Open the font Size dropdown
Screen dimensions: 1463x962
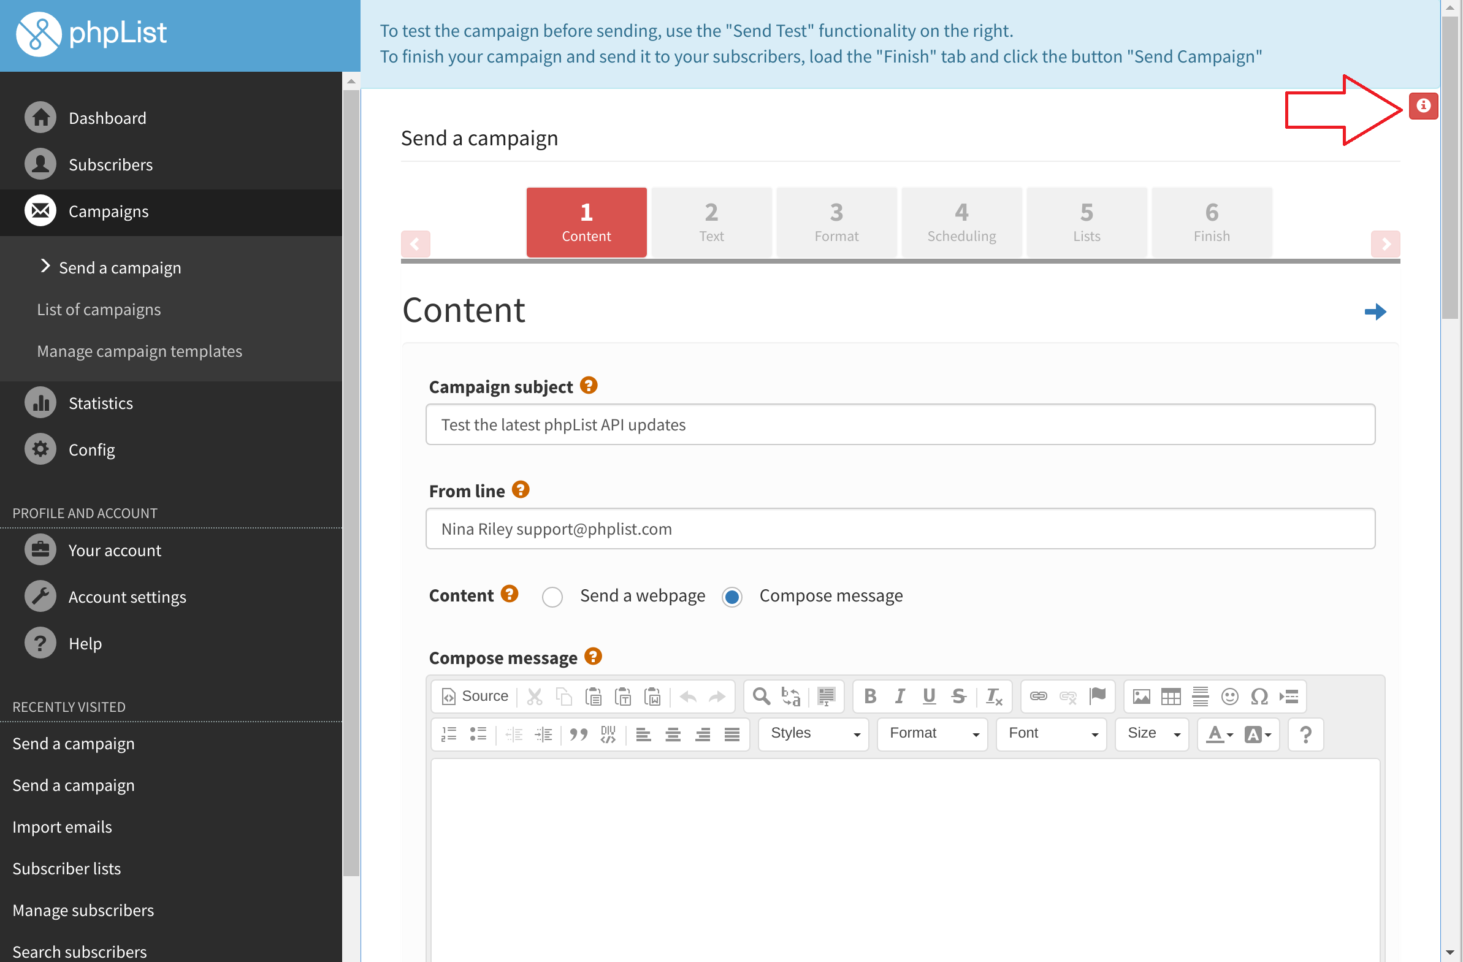[x=1152, y=735]
